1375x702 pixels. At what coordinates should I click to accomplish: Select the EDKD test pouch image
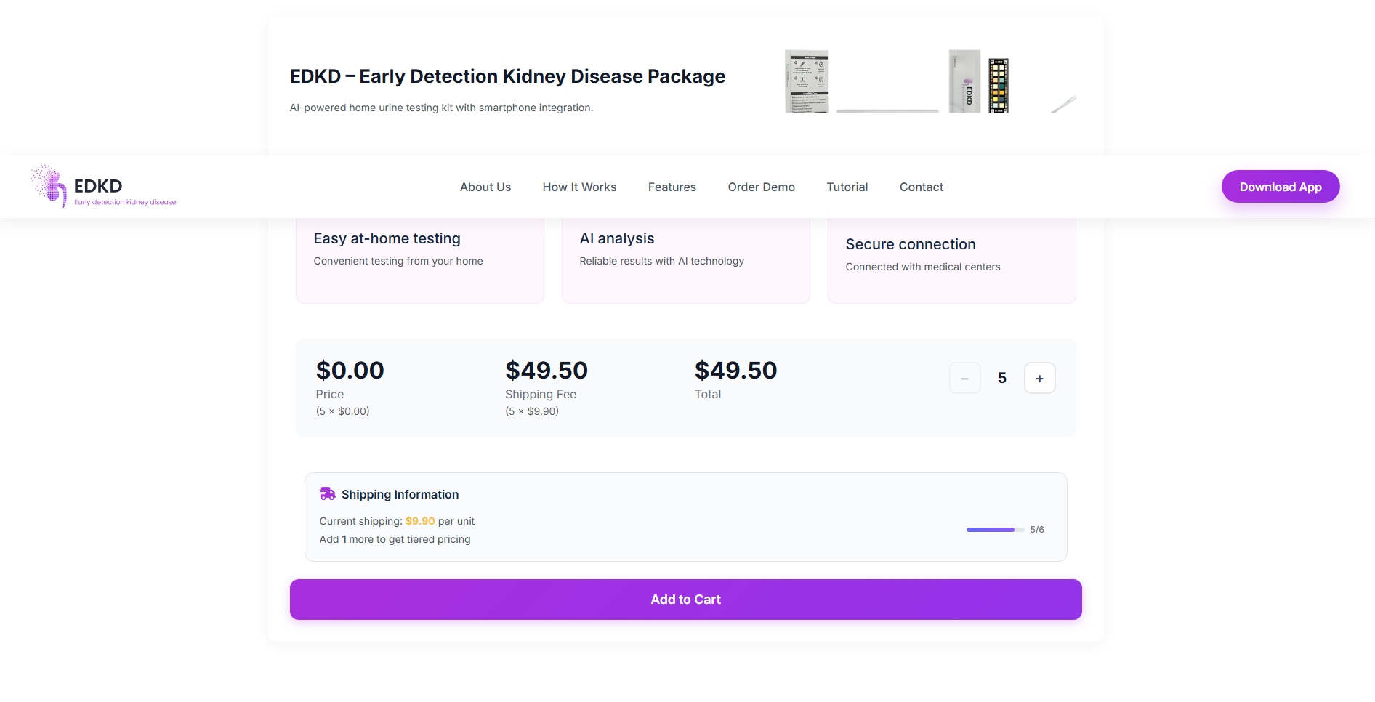(x=964, y=81)
